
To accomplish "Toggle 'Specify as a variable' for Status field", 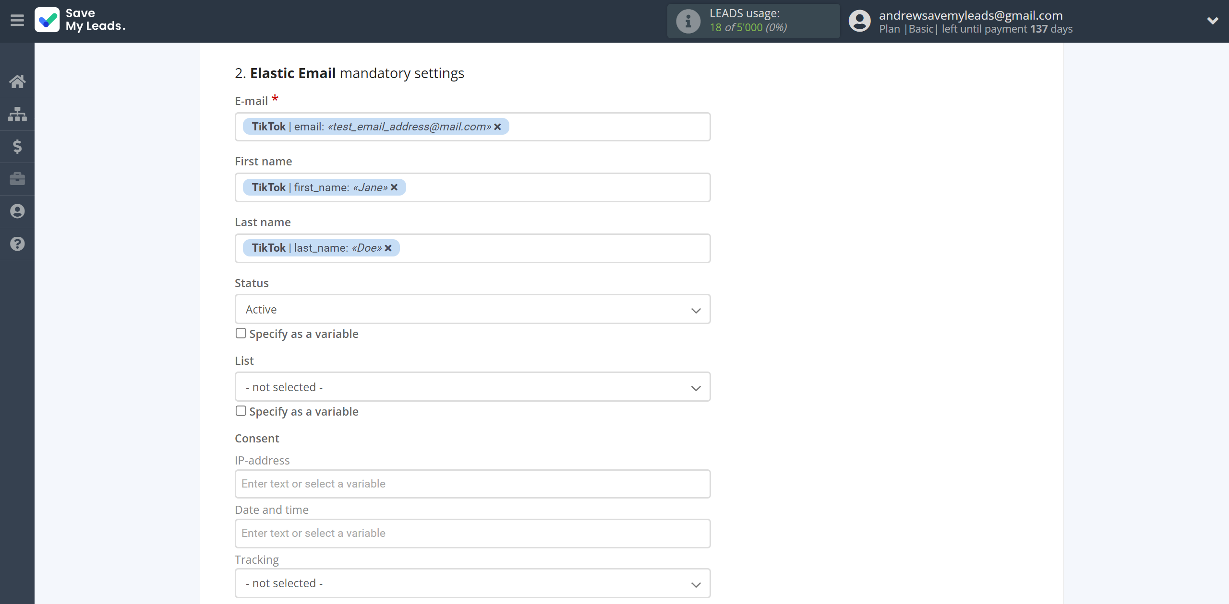I will pyautogui.click(x=240, y=333).
